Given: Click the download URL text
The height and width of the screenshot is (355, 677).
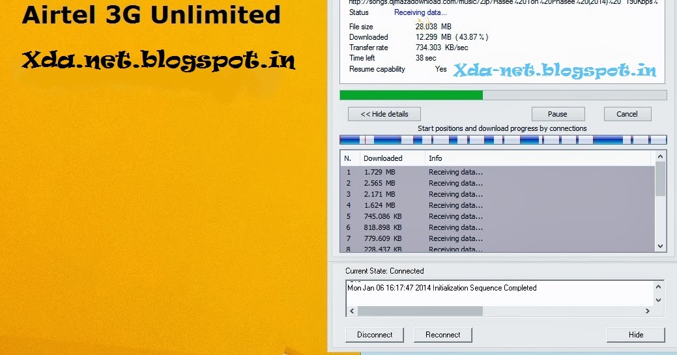Looking at the screenshot, I should [x=504, y=2].
